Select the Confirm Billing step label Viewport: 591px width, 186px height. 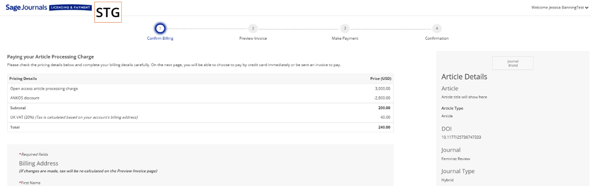pyautogui.click(x=160, y=38)
